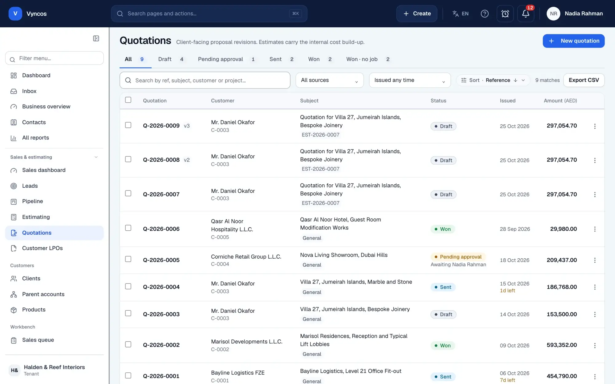Viewport: 615px width, 384px height.
Task: Open row actions menu for Q-2026-0002
Action: [x=595, y=345]
